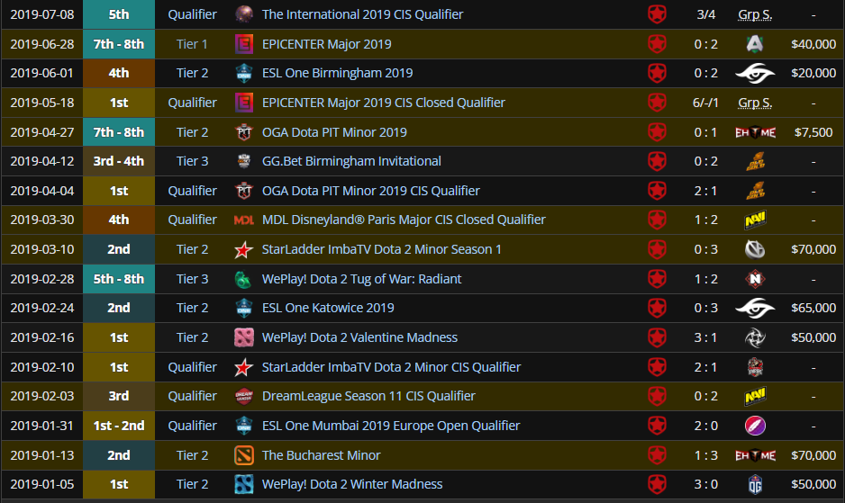
Task: Open the GG.Bet Birmingham Invitational link
Action: click(x=351, y=161)
